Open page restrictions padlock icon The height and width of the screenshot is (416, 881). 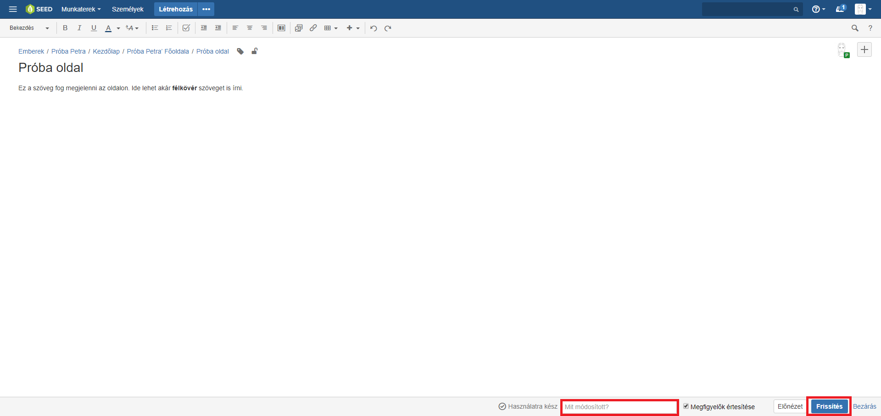pos(254,51)
